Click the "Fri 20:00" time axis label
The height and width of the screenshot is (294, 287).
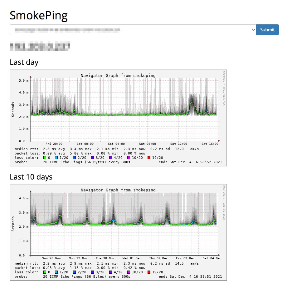click(x=54, y=144)
